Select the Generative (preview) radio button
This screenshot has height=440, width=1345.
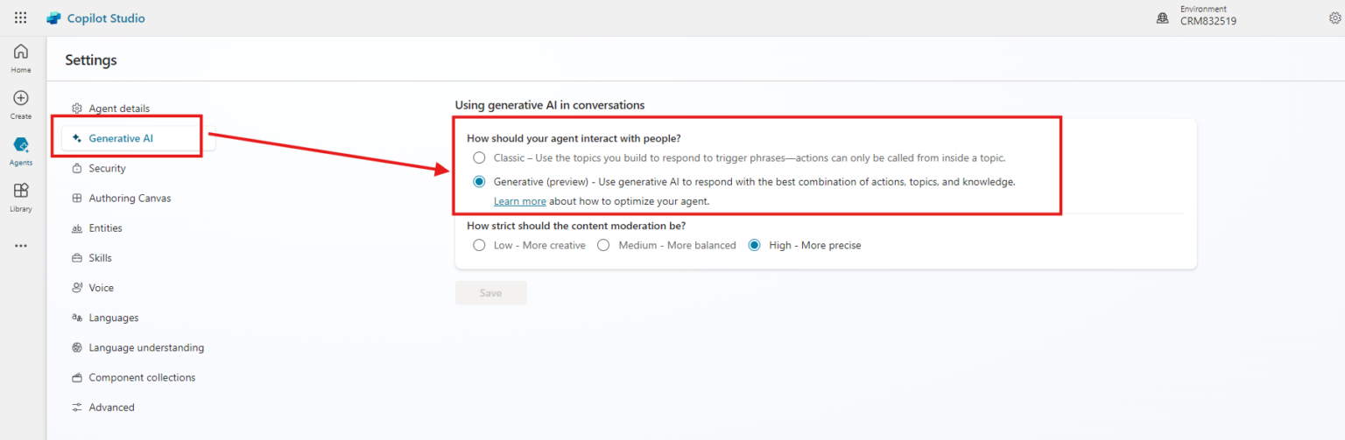click(479, 182)
